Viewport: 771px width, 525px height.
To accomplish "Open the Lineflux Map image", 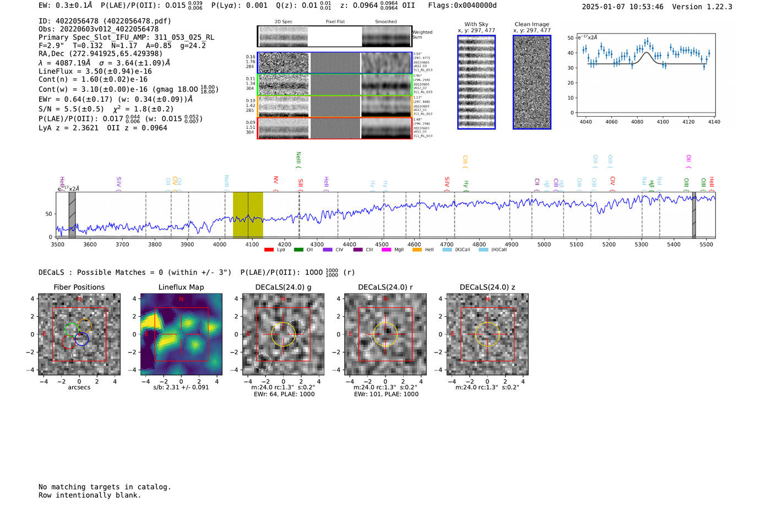I will (x=181, y=334).
